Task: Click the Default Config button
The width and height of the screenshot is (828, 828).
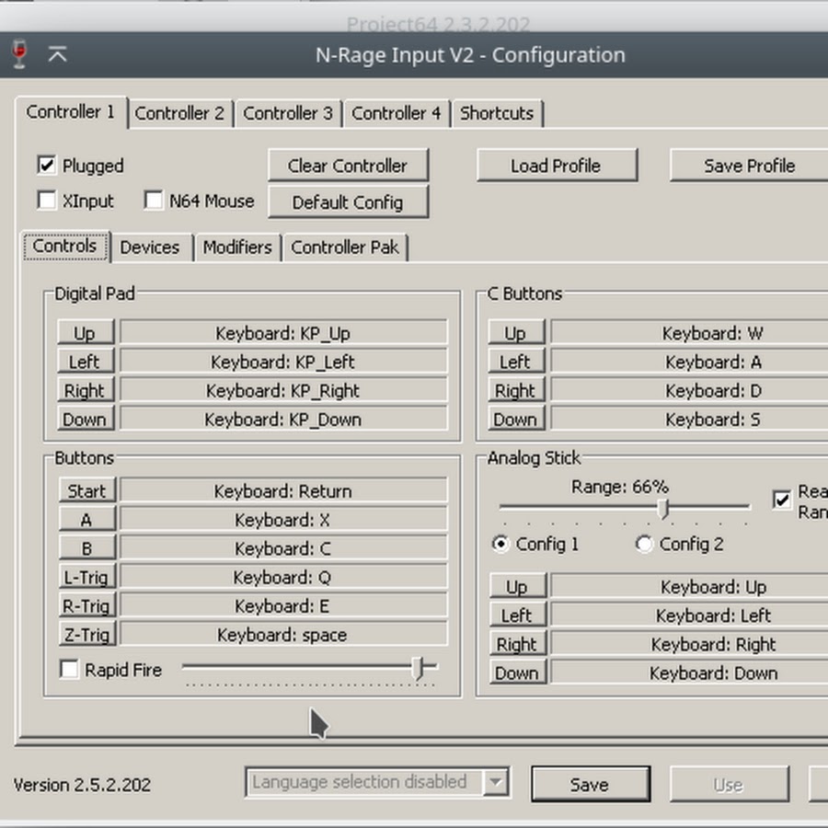Action: (x=348, y=201)
